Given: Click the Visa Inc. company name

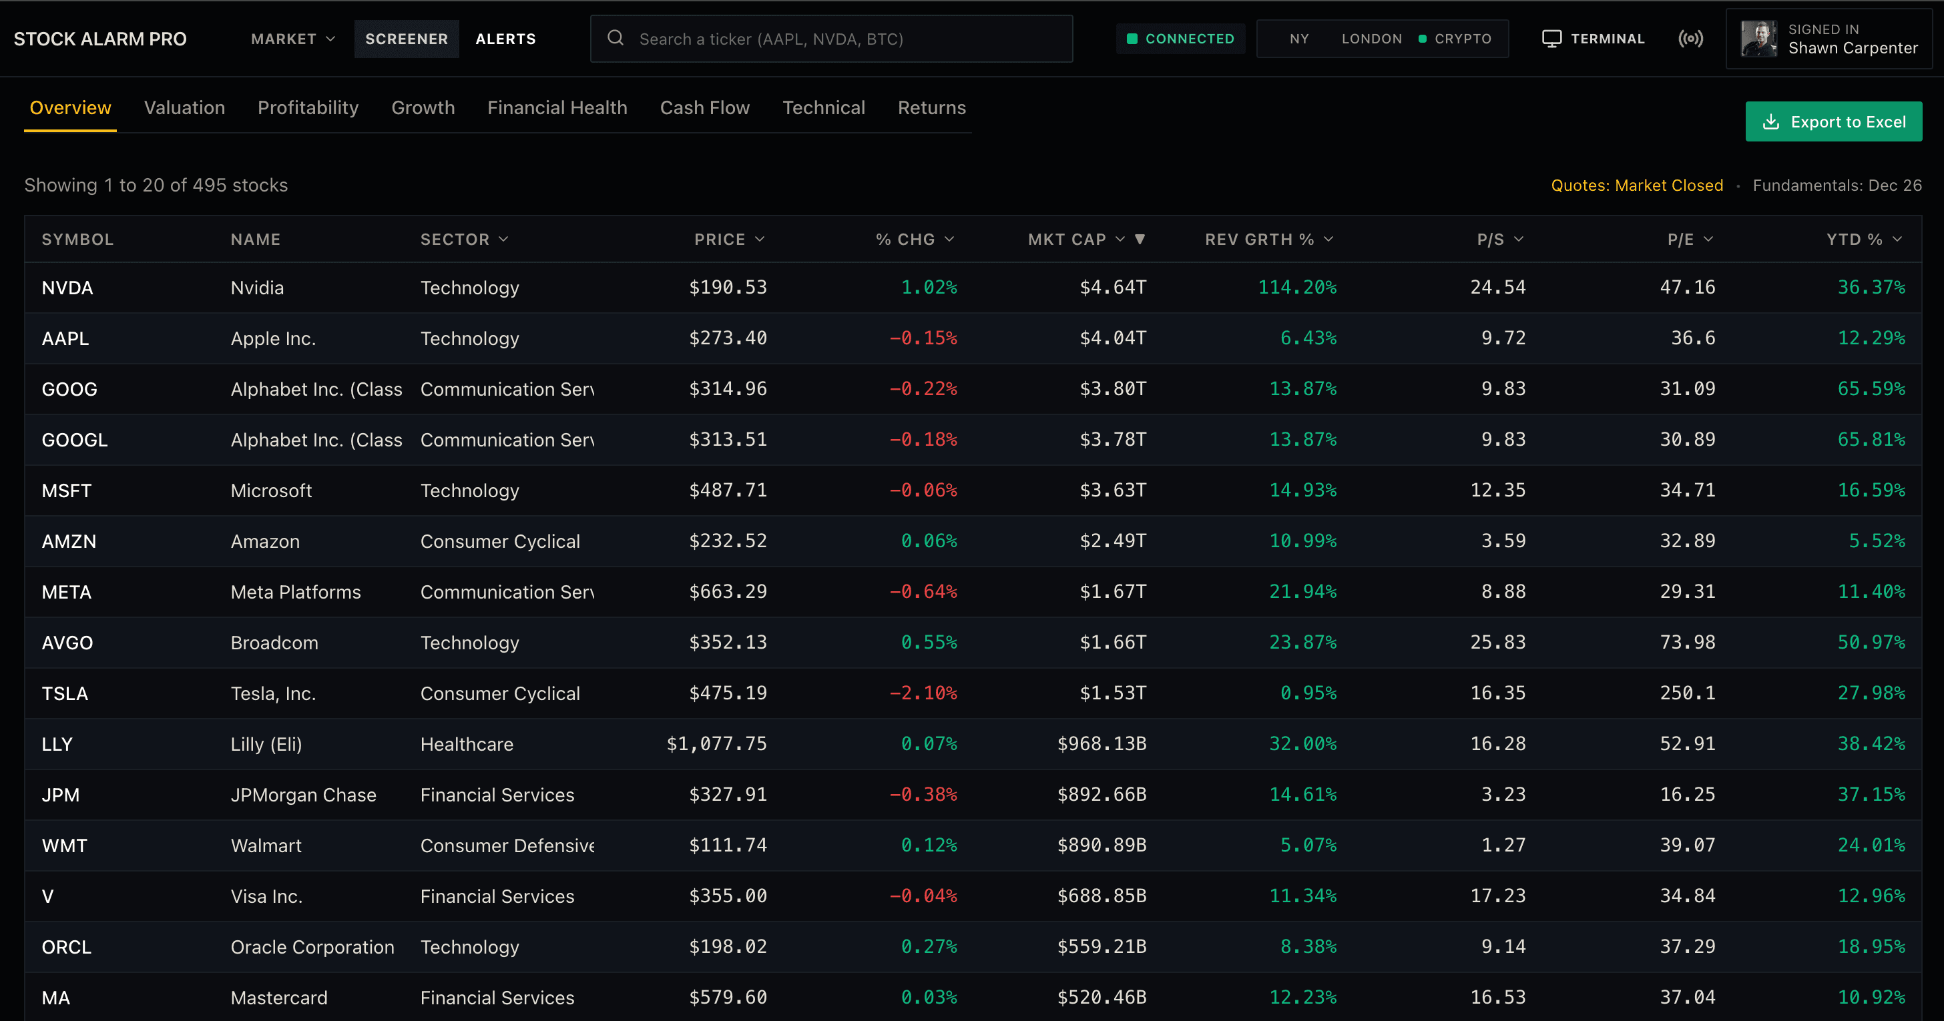Looking at the screenshot, I should [x=266, y=896].
